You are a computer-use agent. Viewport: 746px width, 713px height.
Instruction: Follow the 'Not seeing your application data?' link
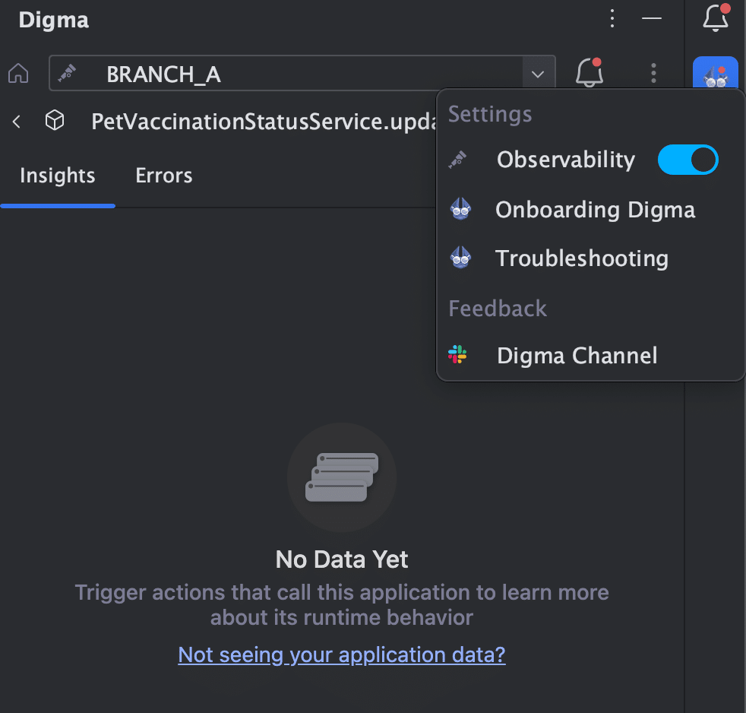[342, 655]
